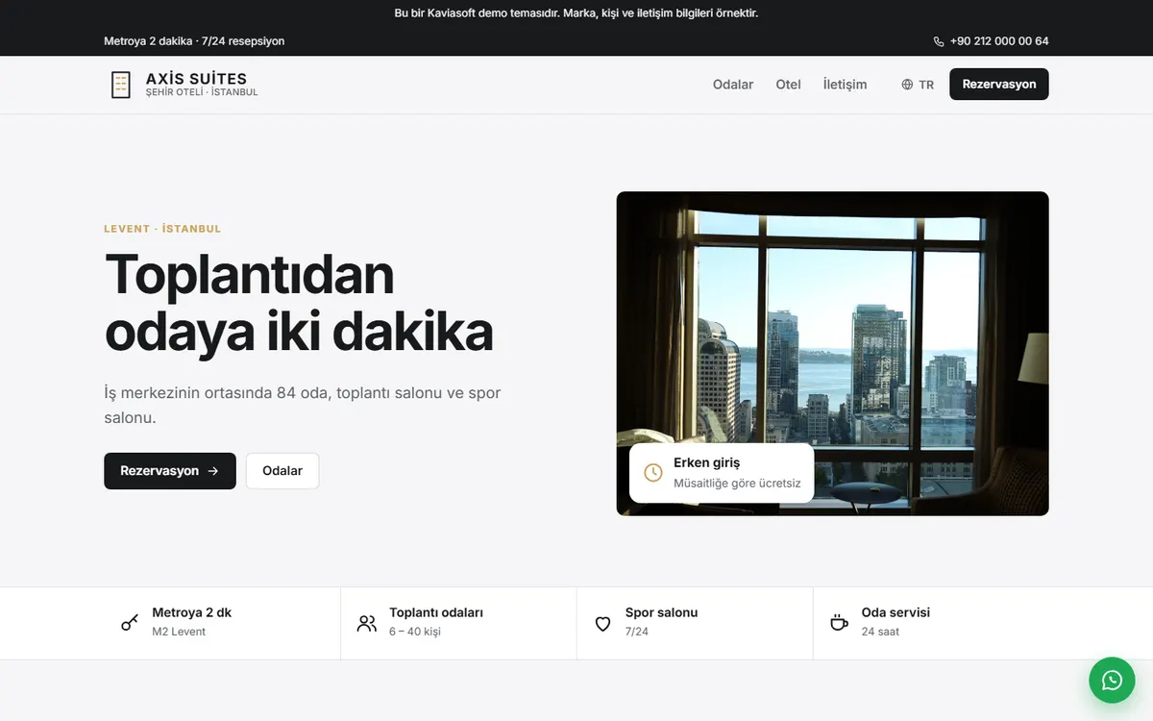Click the white Odalar button
1153x721 pixels.
282,471
